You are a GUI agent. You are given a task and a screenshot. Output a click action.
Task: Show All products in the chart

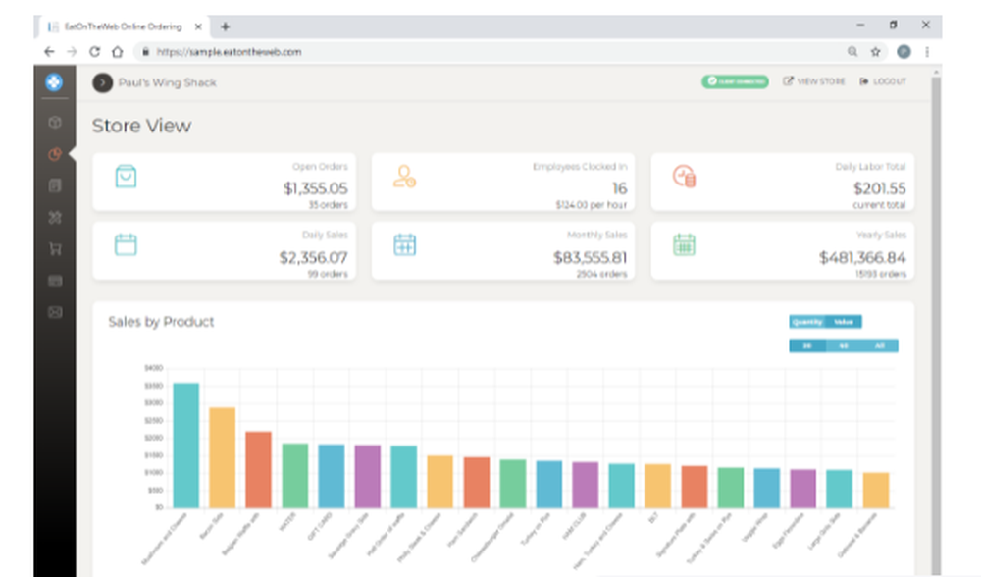coord(880,346)
